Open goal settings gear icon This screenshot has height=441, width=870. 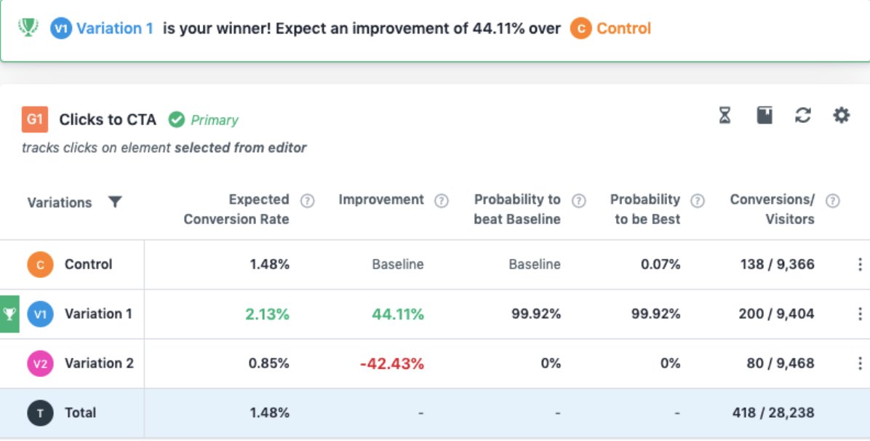(841, 116)
